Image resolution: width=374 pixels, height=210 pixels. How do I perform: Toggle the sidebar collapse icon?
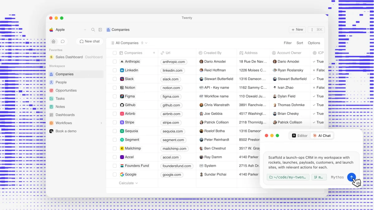pos(100,30)
